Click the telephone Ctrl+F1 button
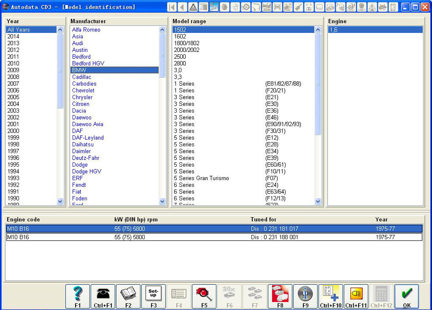 click(x=103, y=297)
